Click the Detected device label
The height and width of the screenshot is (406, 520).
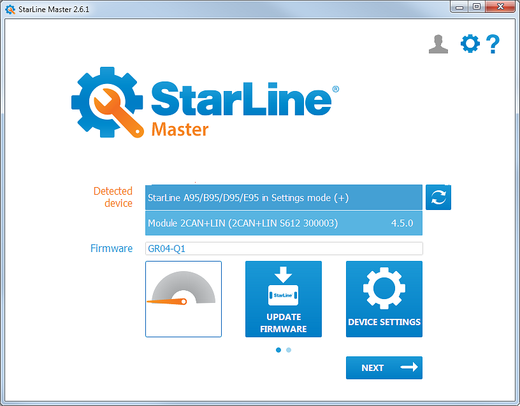[113, 197]
